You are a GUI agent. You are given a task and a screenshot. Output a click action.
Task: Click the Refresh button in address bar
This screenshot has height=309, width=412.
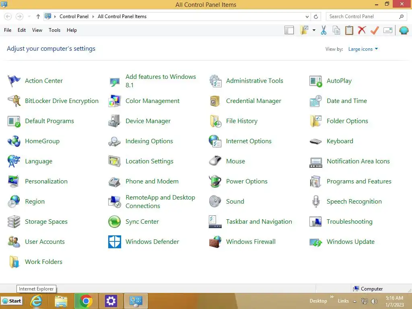pyautogui.click(x=316, y=16)
